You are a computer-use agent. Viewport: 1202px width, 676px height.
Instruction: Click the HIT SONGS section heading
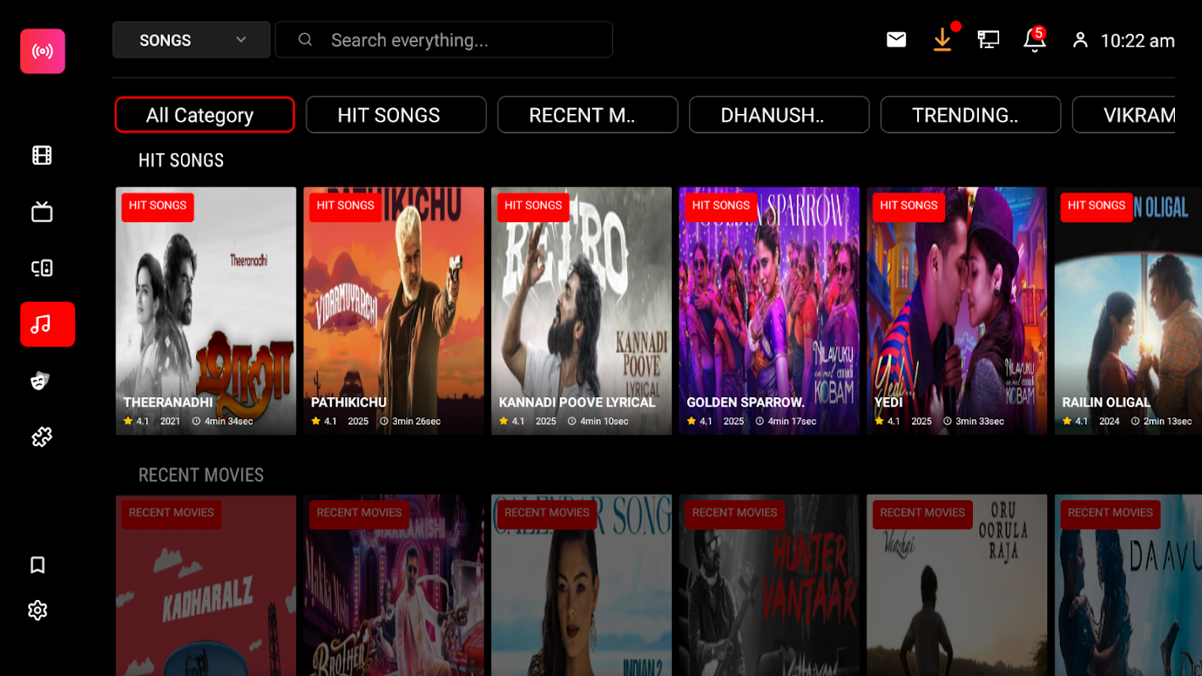pyautogui.click(x=181, y=161)
